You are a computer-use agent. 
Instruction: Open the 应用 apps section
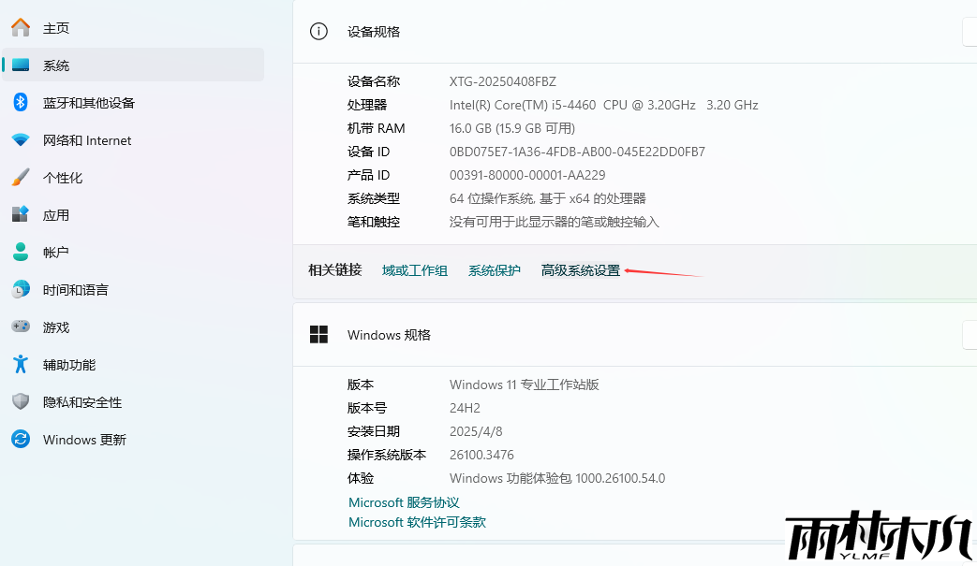pyautogui.click(x=56, y=214)
